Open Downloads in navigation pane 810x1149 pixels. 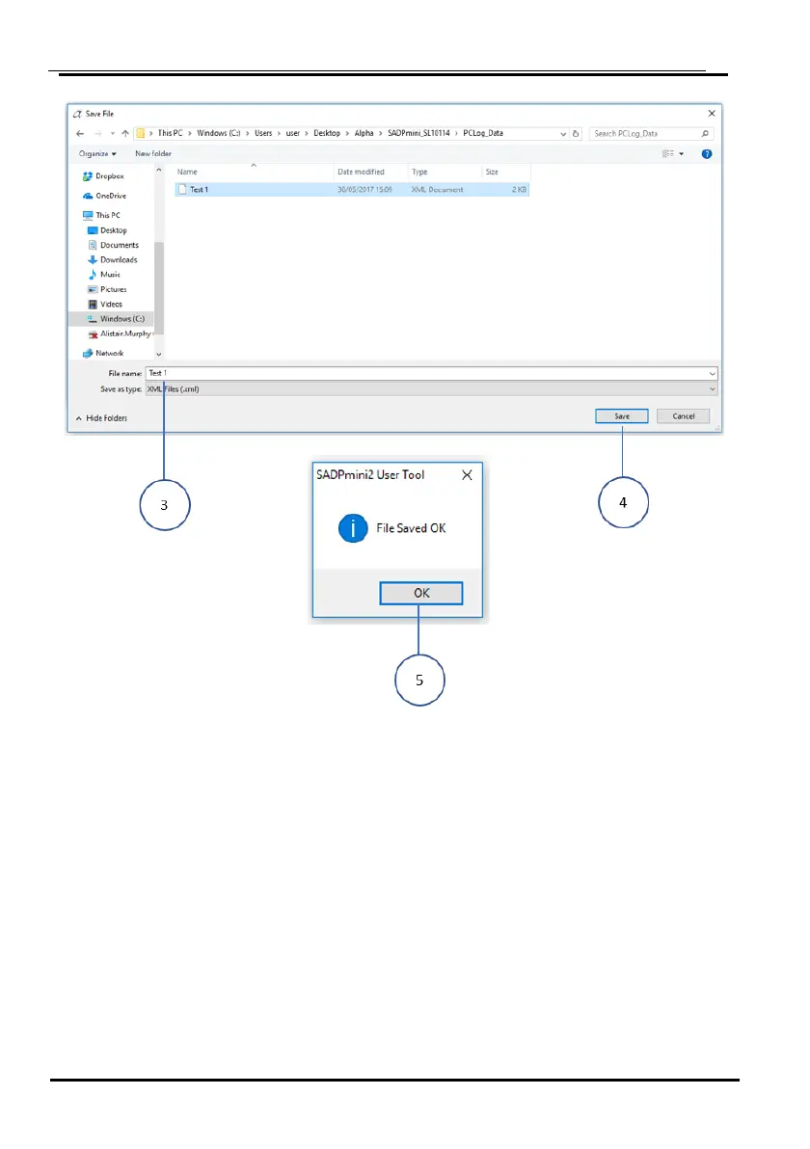point(112,259)
